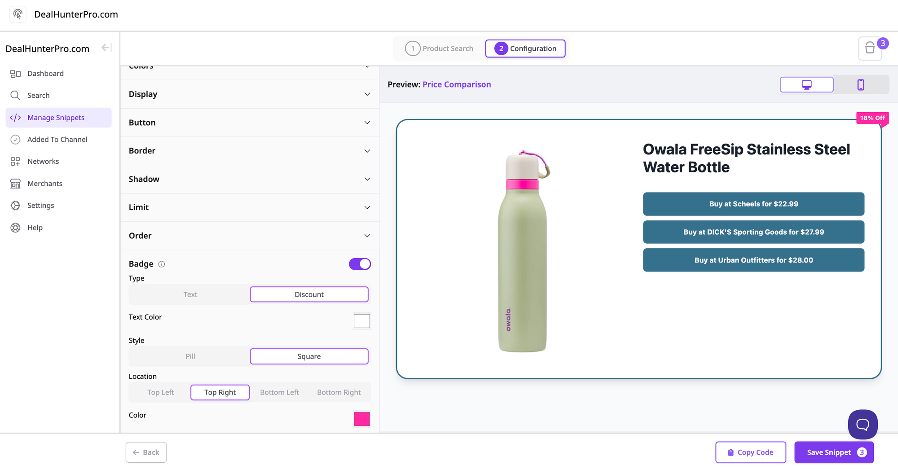The height and width of the screenshot is (469, 898).
Task: Click the Added To Channel checkmark icon
Action: tap(15, 140)
